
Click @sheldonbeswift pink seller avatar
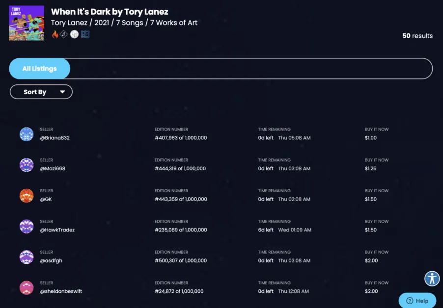(27, 288)
